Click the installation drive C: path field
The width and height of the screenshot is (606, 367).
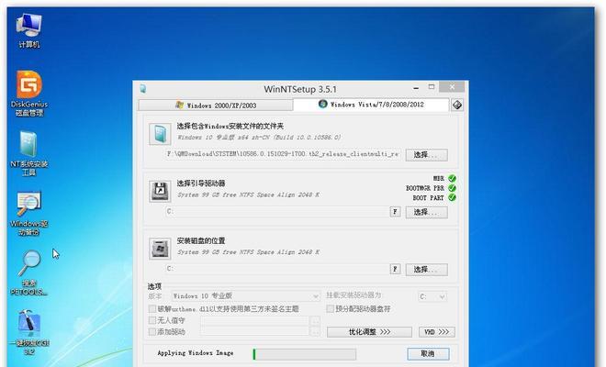[276, 269]
